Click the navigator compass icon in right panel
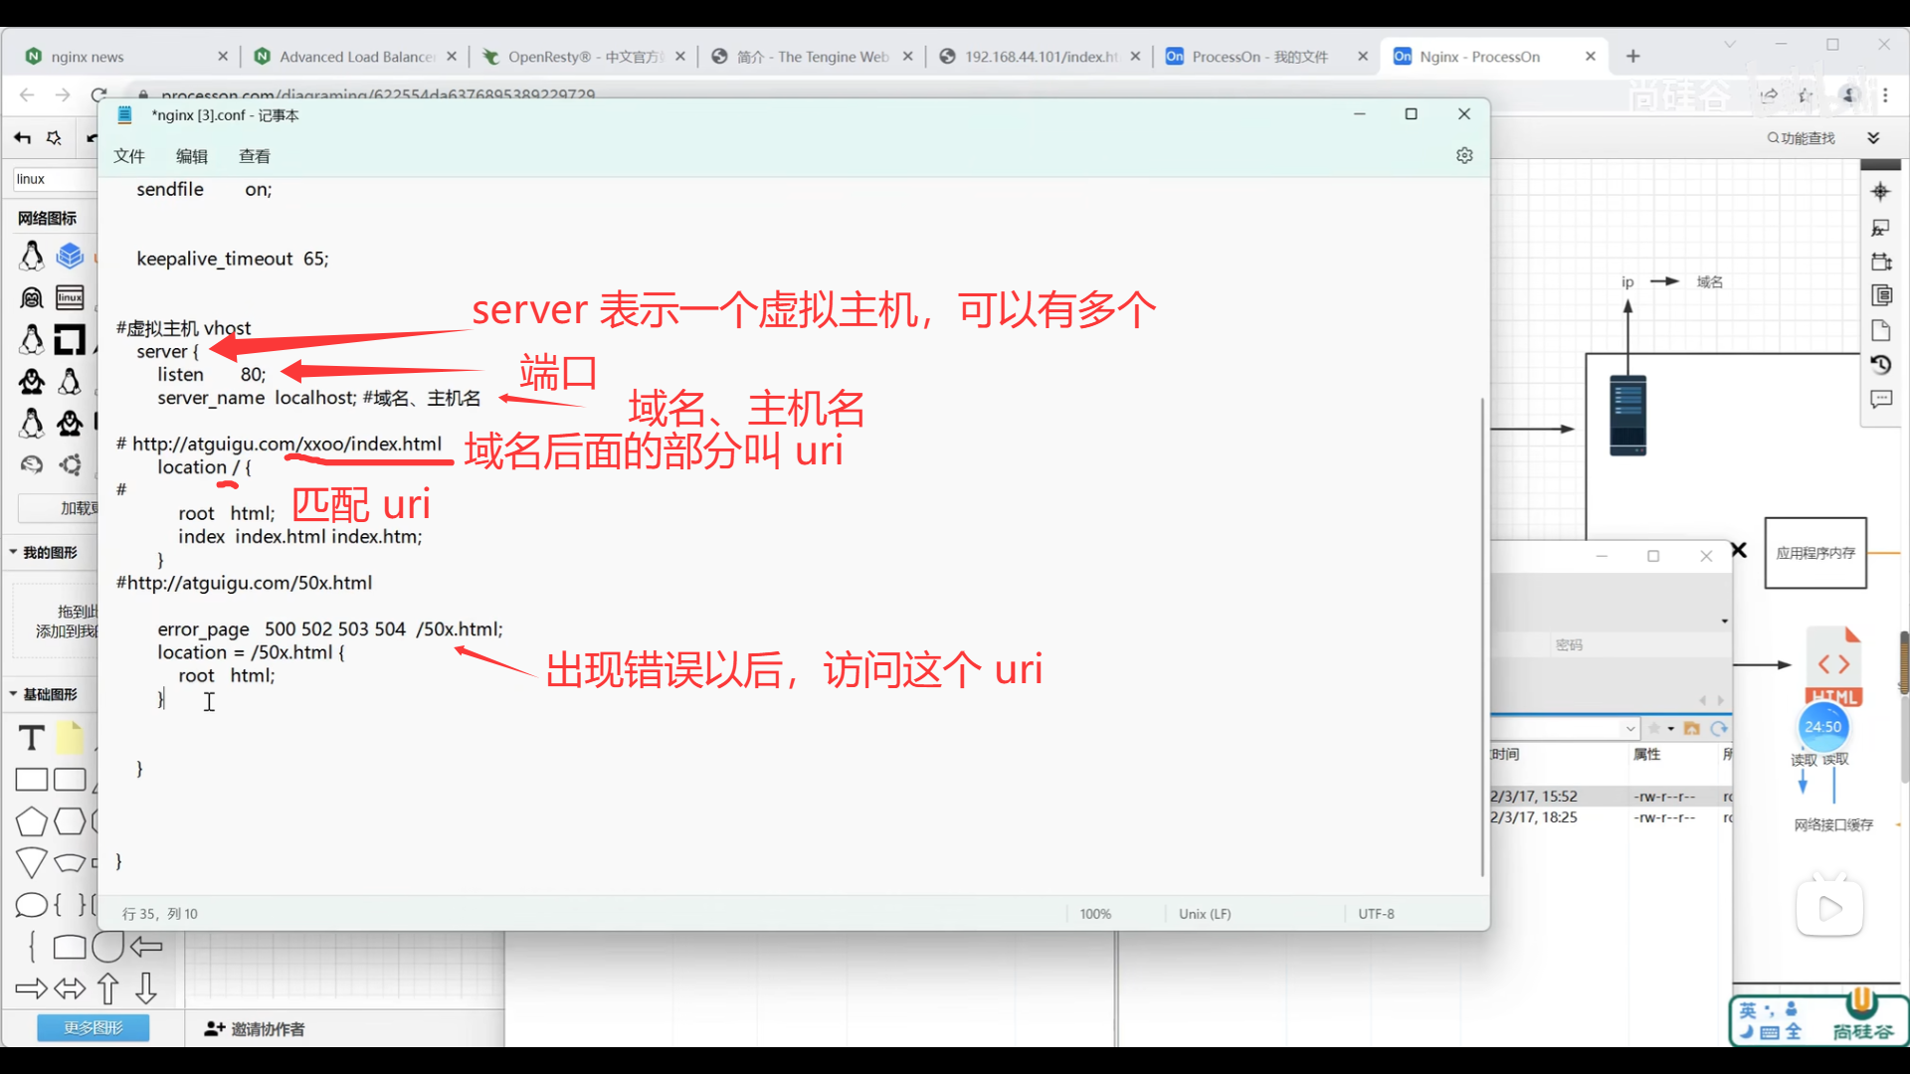This screenshot has height=1074, width=1910. coord(1880,192)
